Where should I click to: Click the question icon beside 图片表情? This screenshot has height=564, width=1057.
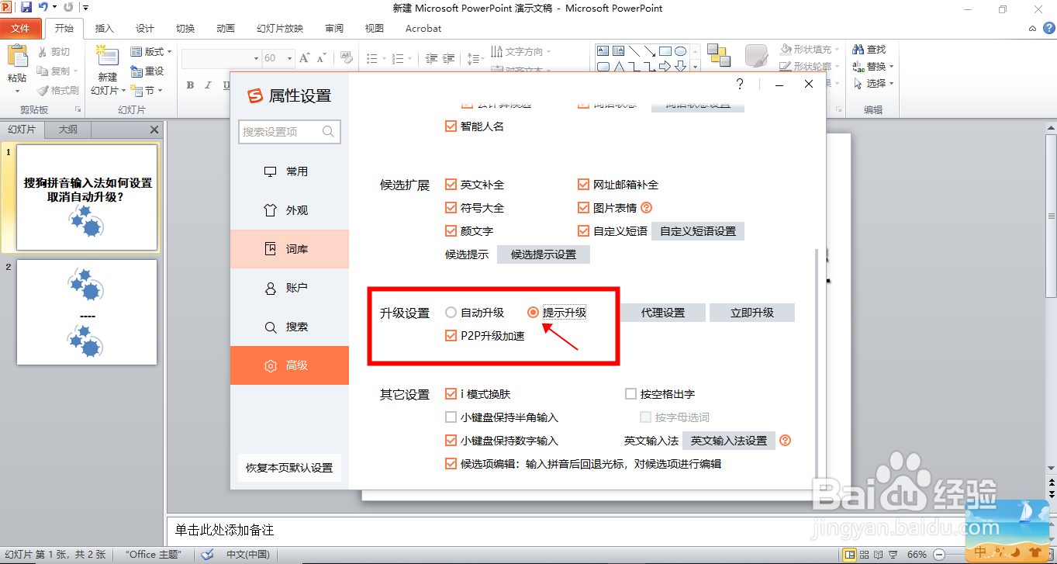click(647, 208)
